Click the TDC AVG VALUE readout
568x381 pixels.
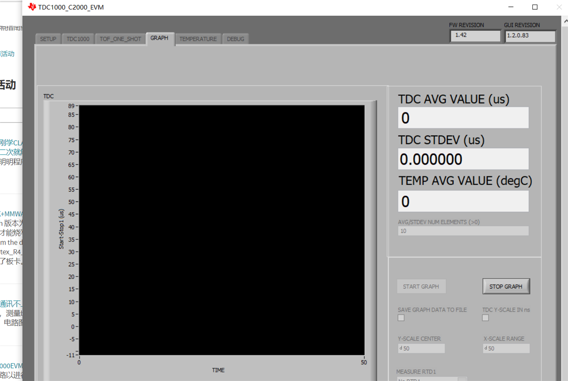[463, 118]
